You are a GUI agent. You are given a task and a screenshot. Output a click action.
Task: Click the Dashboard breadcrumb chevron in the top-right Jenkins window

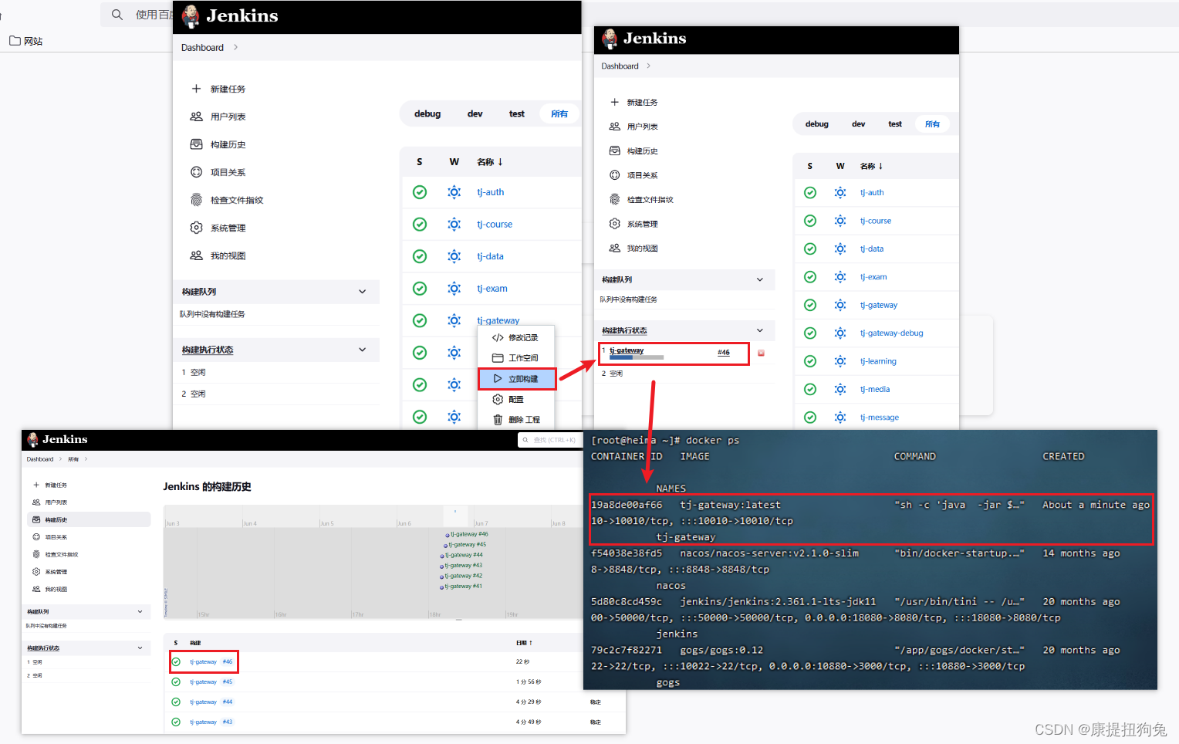click(x=648, y=66)
